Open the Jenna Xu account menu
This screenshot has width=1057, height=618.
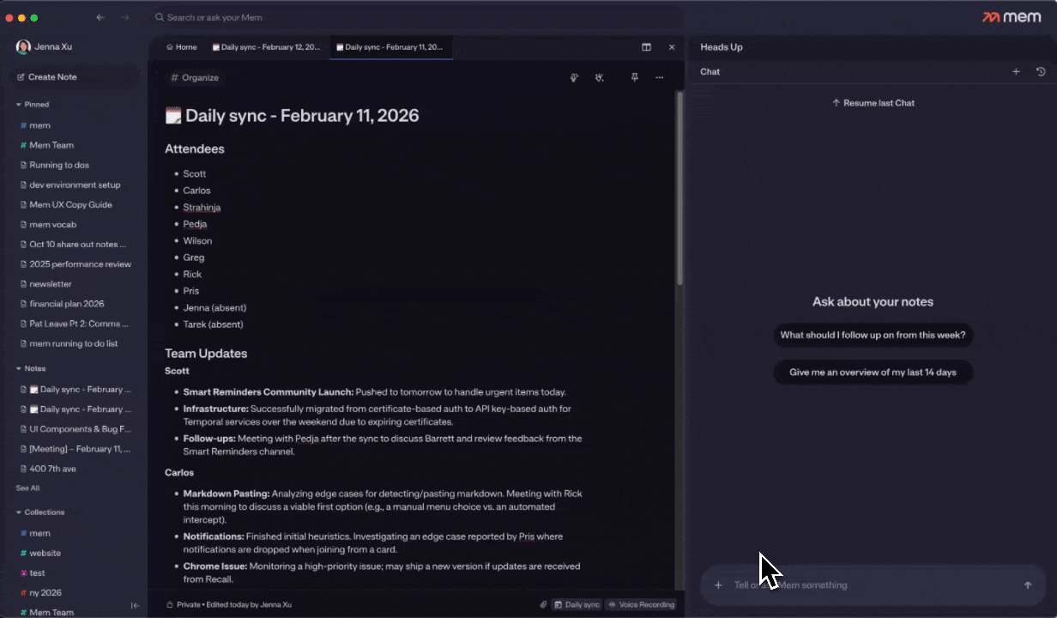45,47
